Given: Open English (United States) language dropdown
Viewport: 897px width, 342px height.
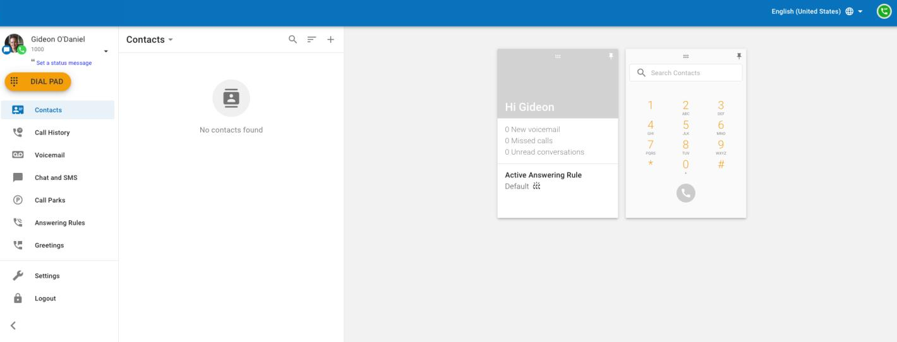Looking at the screenshot, I should (817, 11).
